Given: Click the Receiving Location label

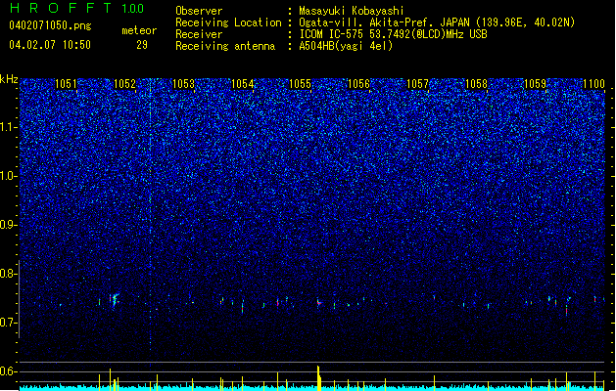Looking at the screenshot, I should (228, 22).
